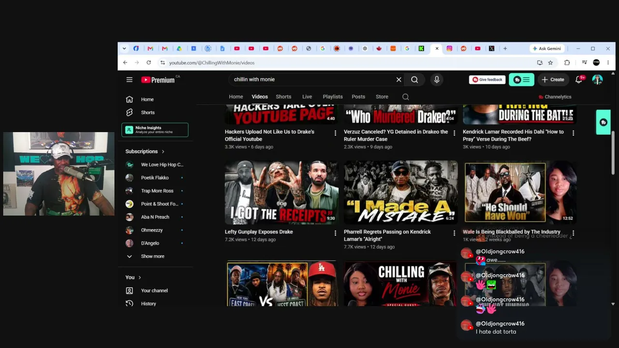The height and width of the screenshot is (348, 619).
Task: Open the History icon in sidebar
Action: (129, 304)
